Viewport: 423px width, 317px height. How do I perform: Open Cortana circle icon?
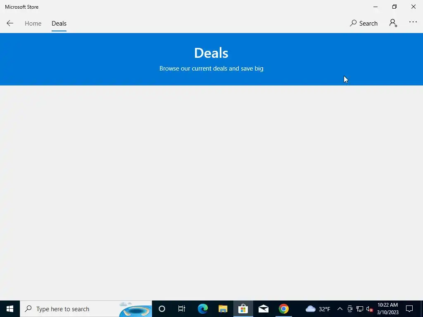coord(162,309)
